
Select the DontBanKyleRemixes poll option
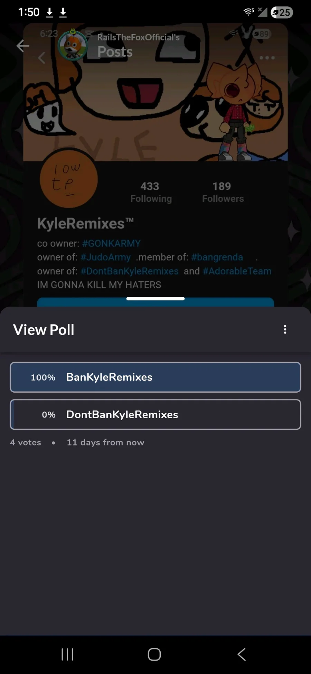click(x=155, y=414)
